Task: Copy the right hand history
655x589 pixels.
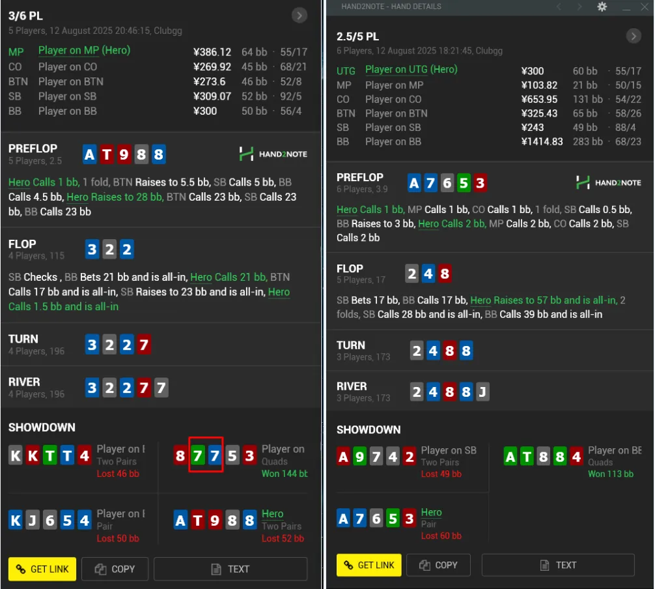Action: (x=439, y=565)
